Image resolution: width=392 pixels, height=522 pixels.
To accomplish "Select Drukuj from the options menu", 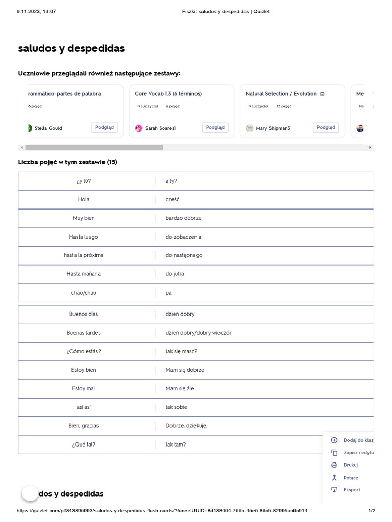I will [x=351, y=465].
